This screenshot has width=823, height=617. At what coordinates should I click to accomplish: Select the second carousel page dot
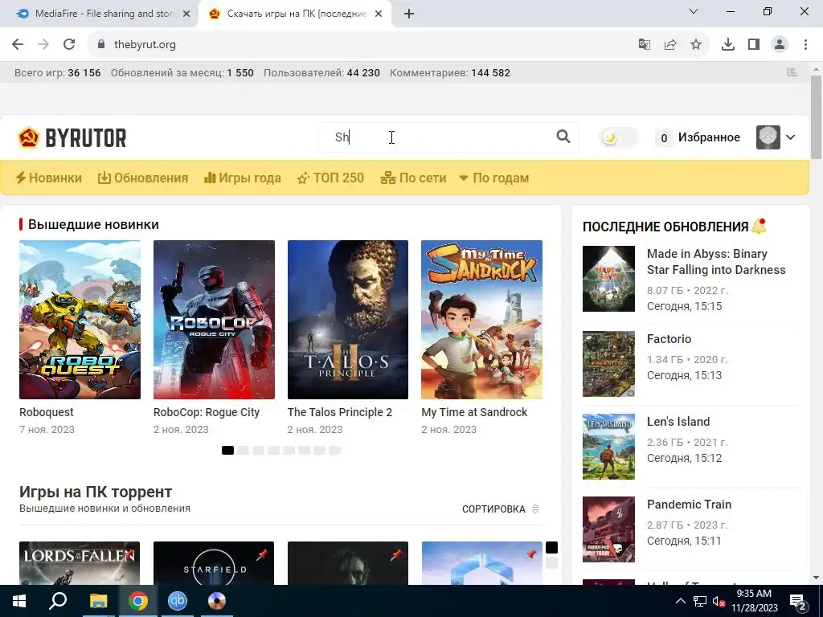coord(243,450)
